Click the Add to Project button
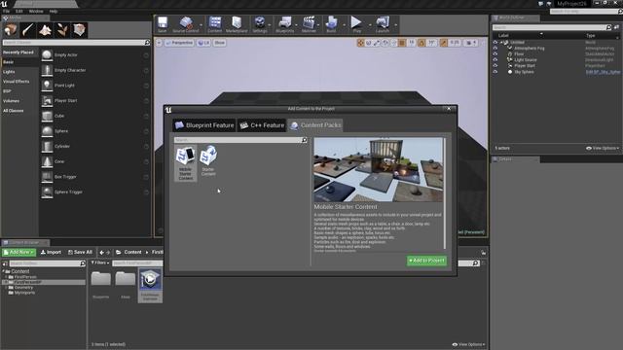The width and height of the screenshot is (623, 350). click(426, 261)
